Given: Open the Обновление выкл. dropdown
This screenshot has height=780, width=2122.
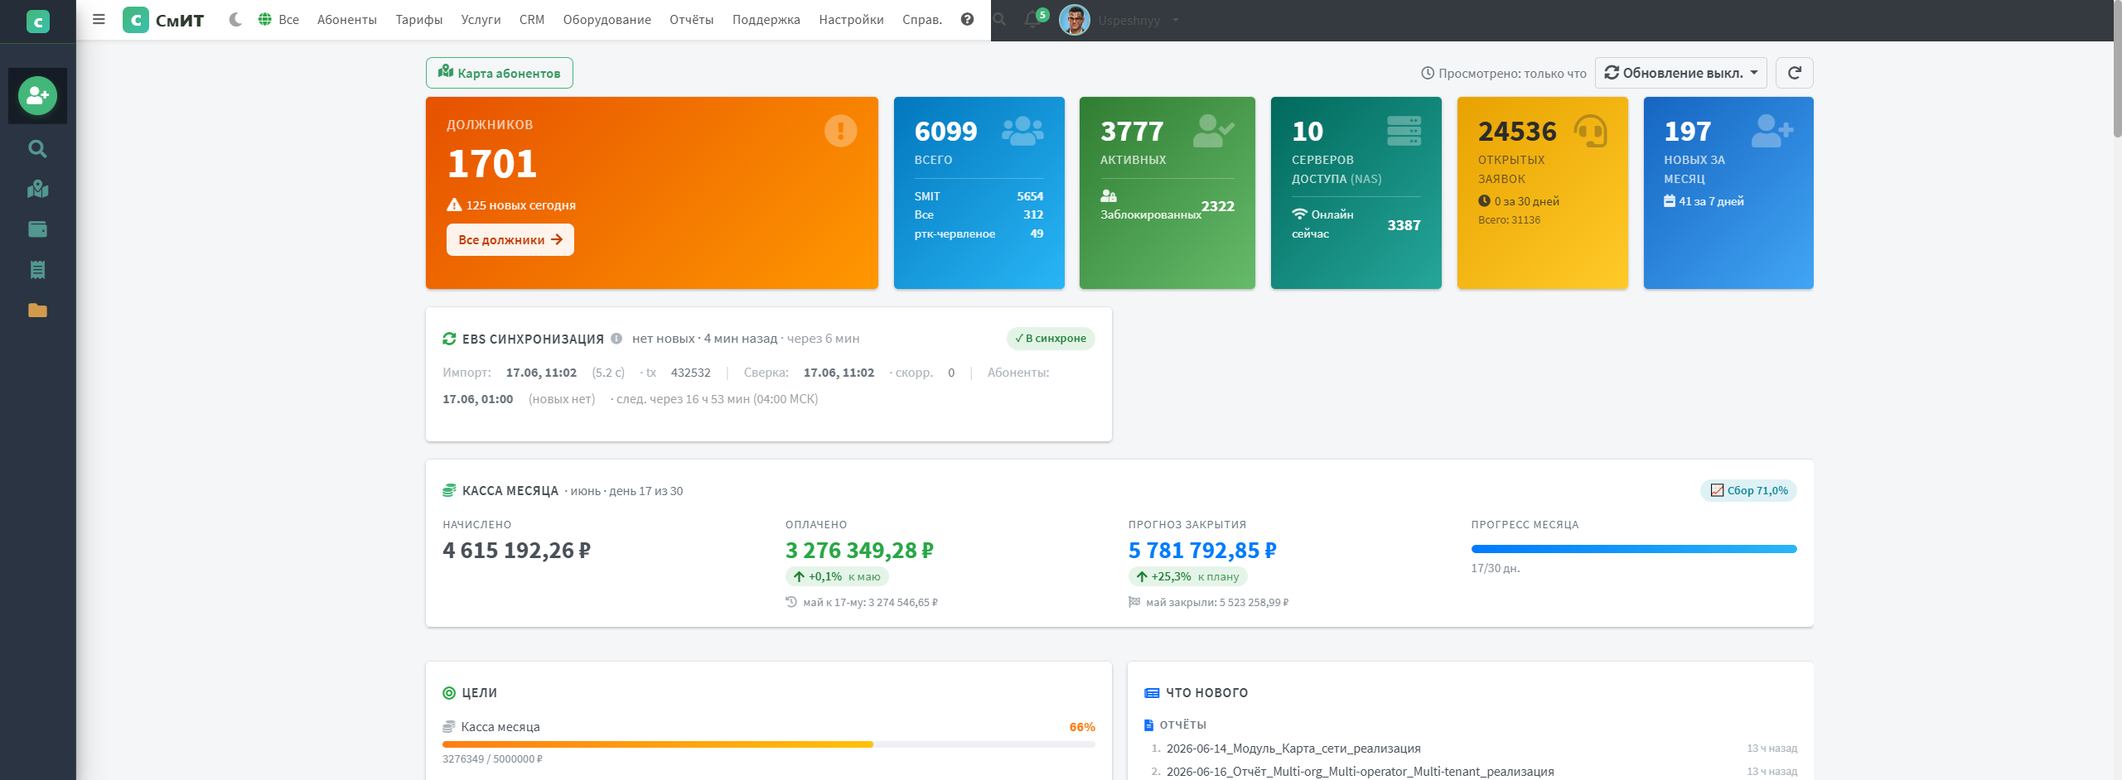Looking at the screenshot, I should 1681,73.
